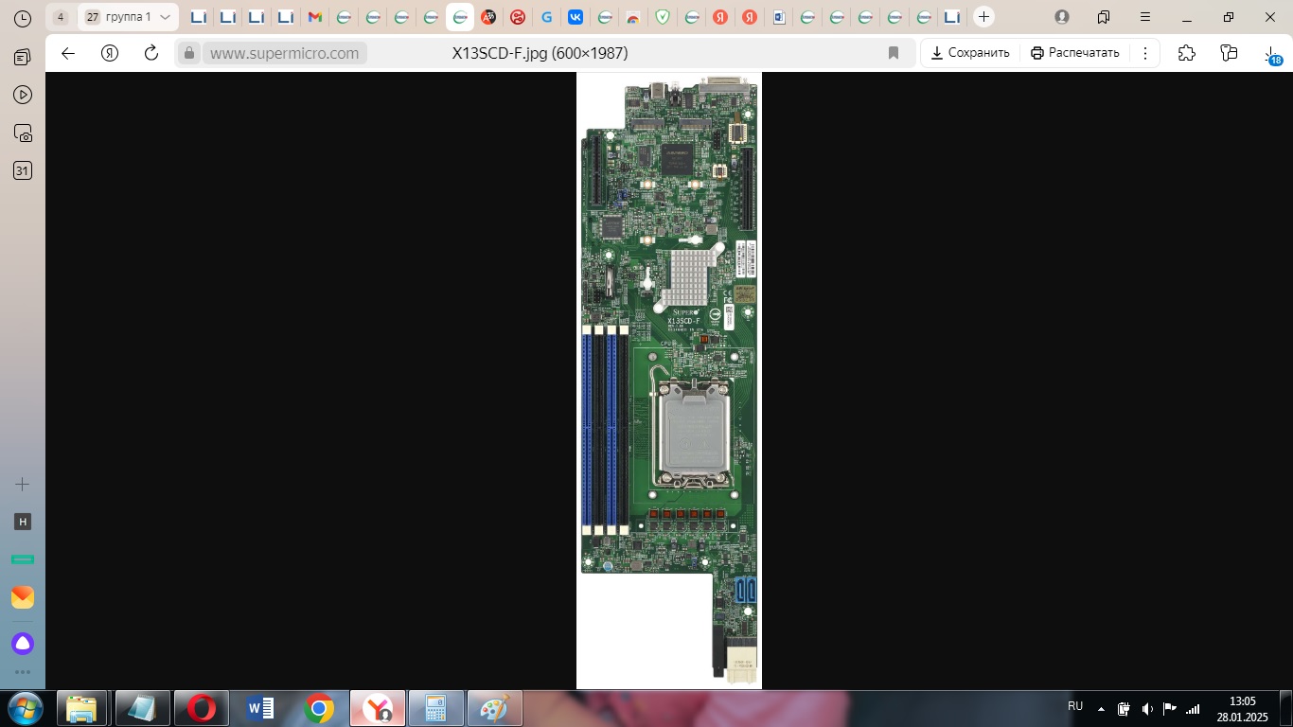Click the Сохранить button to save the image
Viewport: 1293px width, 727px height.
tap(969, 53)
